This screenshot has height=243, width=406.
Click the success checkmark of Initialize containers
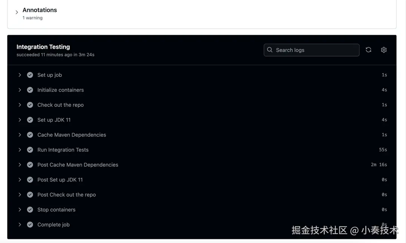(30, 90)
